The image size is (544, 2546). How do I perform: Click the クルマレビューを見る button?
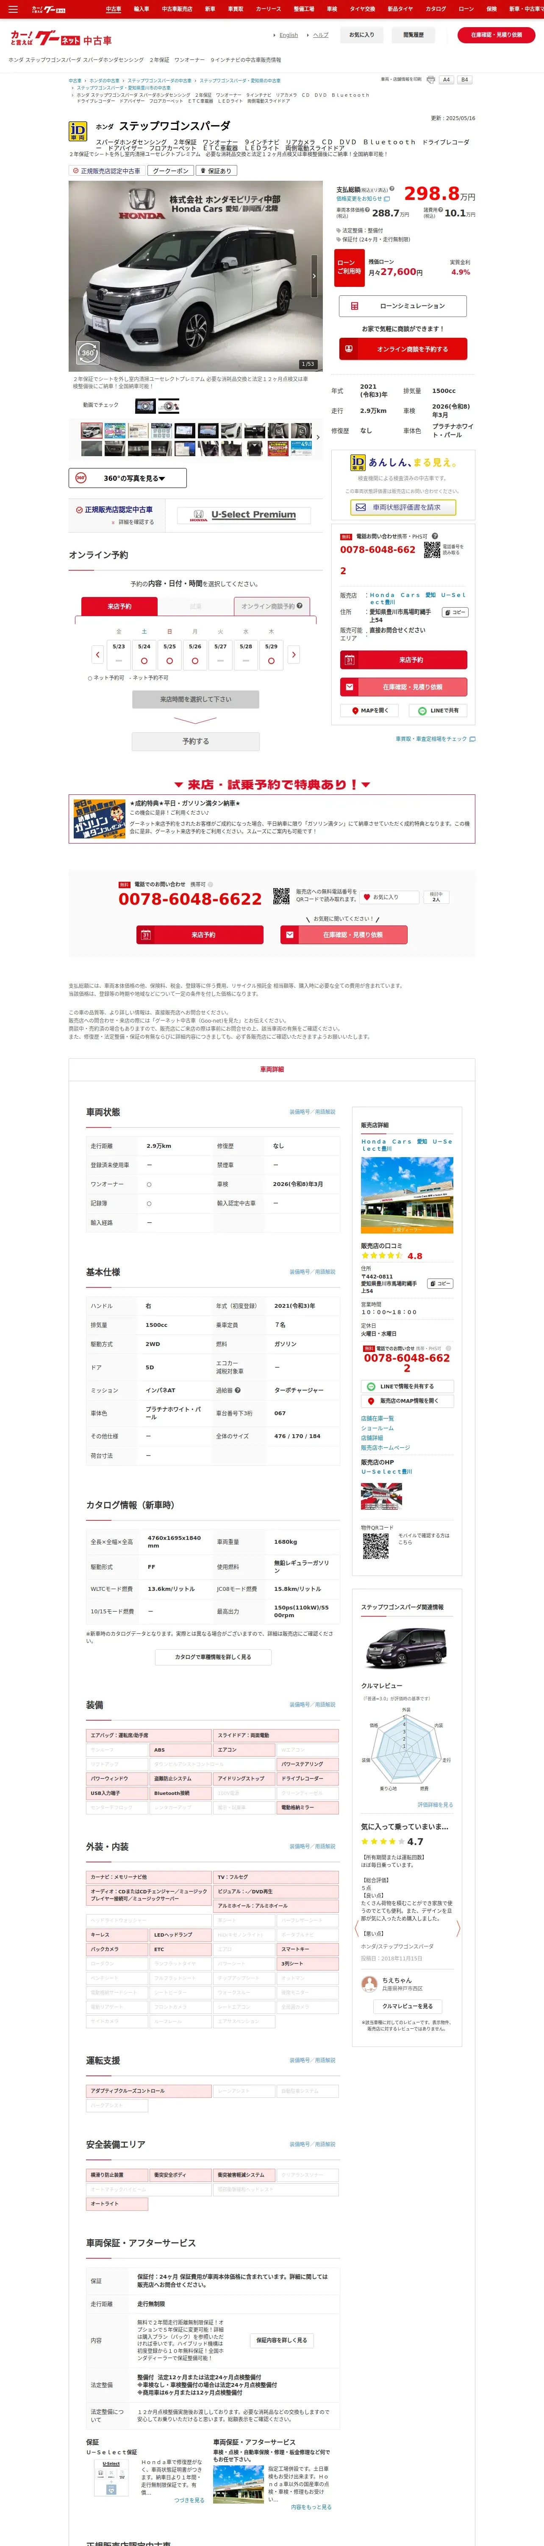click(x=407, y=2006)
